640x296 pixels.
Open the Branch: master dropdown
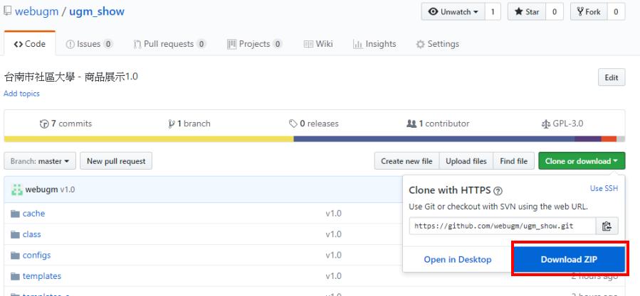[40, 161]
